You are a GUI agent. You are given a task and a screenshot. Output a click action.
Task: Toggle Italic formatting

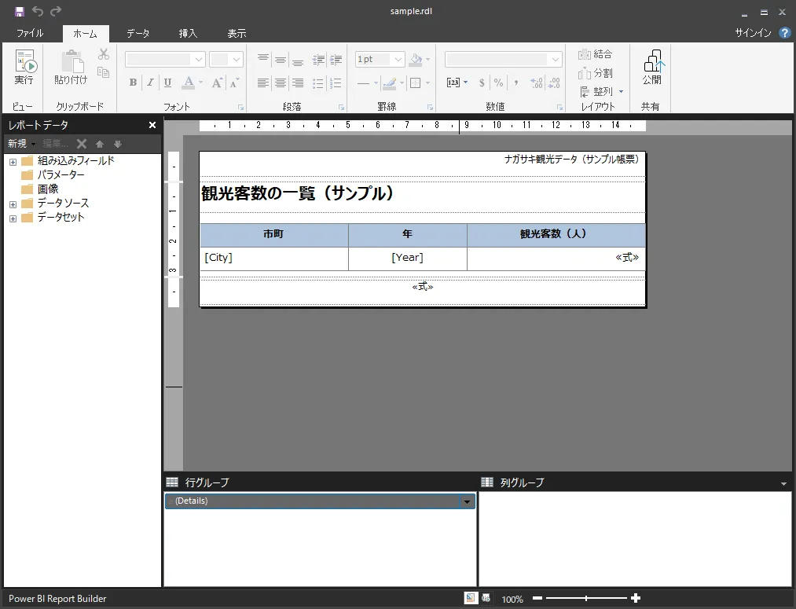pyautogui.click(x=150, y=83)
